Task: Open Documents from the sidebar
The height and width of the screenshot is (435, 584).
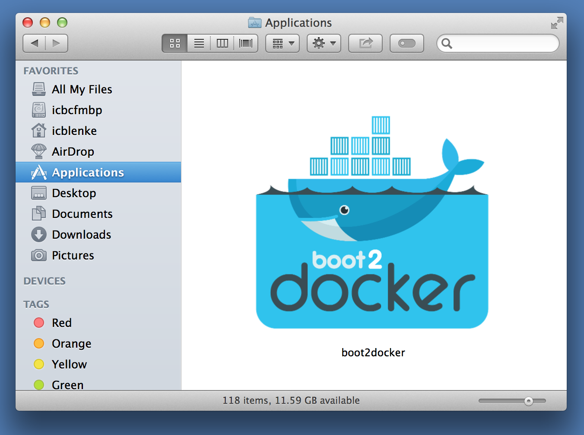Action: 98,214
